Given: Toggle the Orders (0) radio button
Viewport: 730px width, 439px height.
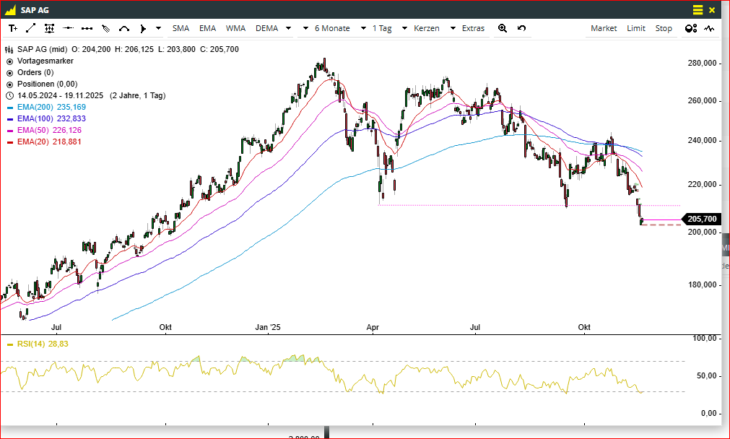Looking at the screenshot, I should click(x=9, y=72).
